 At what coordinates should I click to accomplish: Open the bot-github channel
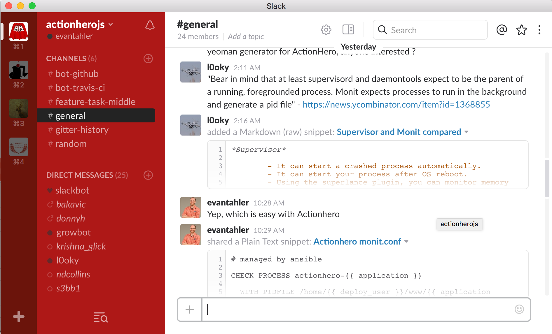tap(96, 74)
